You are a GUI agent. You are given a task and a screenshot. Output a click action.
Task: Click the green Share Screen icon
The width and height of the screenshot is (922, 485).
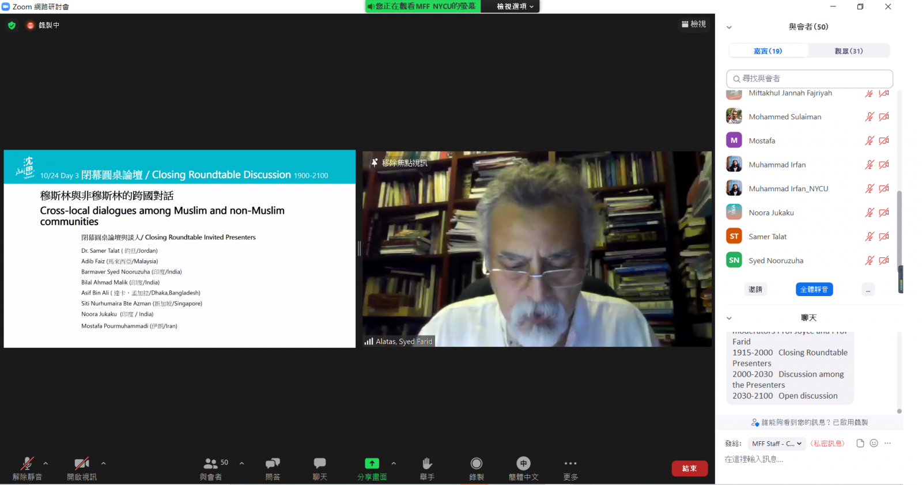coord(372,464)
